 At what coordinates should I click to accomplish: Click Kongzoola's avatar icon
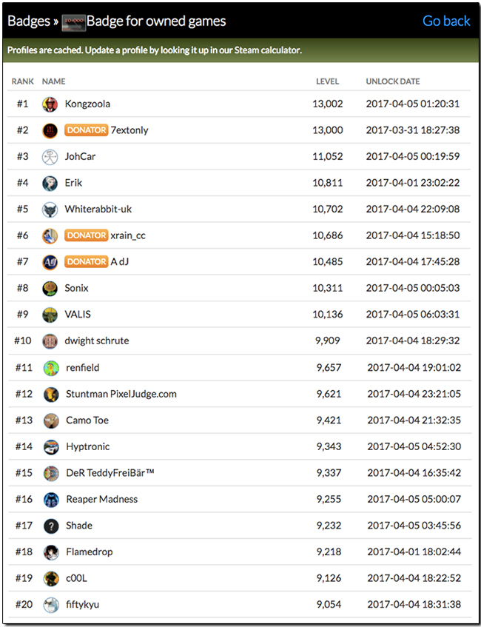point(50,104)
